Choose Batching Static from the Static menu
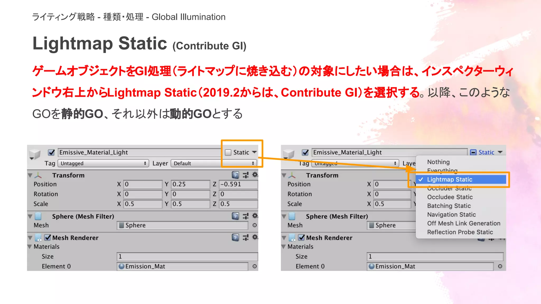Screen dimensions: 541x304 point(461,206)
